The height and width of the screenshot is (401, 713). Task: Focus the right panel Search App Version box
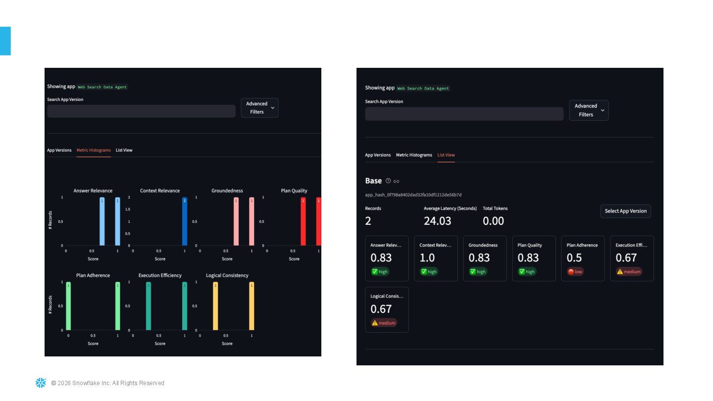(464, 114)
